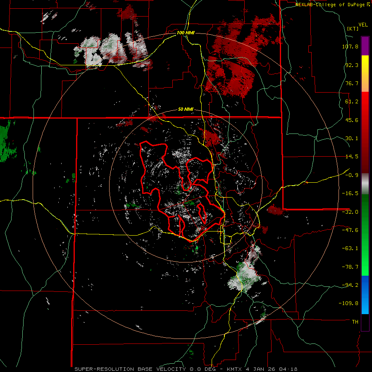Click the '100 NMI' range ring label
This screenshot has height=372, width=372.
point(186,33)
